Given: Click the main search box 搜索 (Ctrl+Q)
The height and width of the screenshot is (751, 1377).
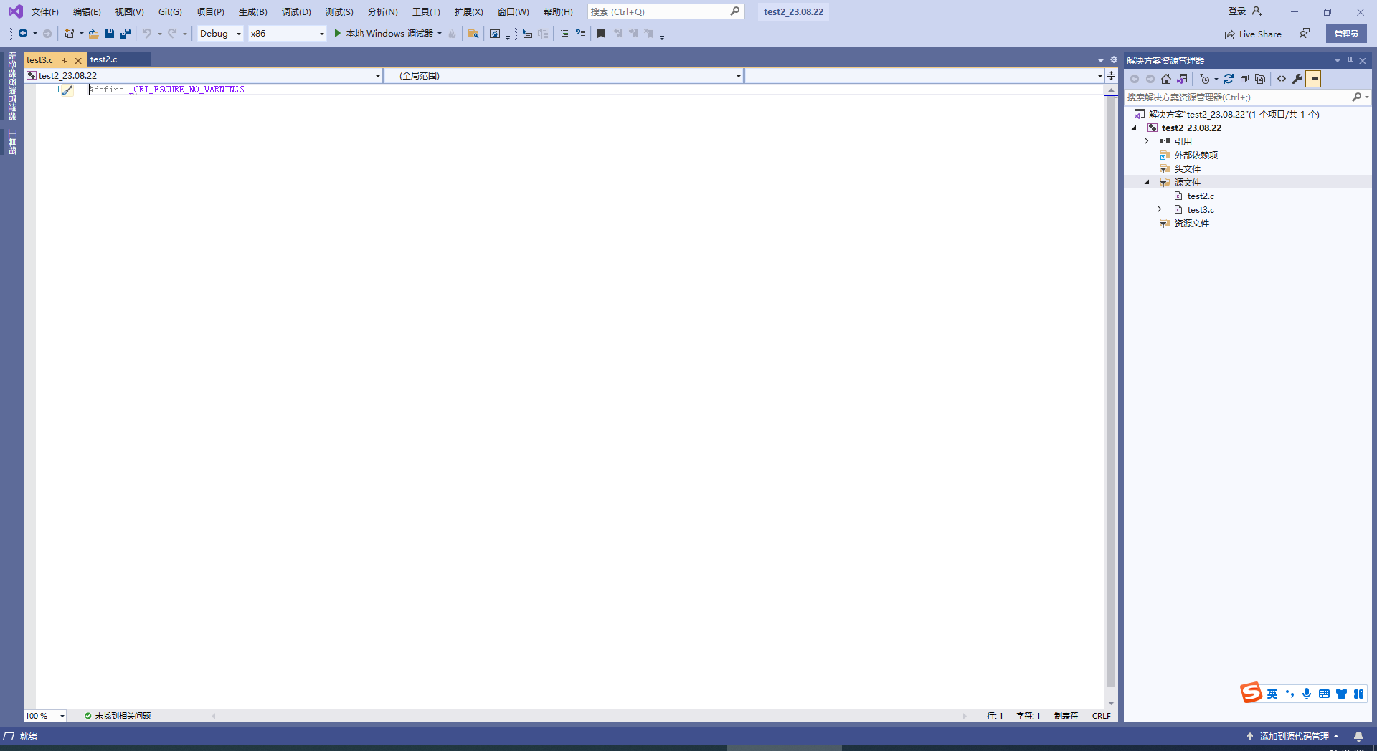Looking at the screenshot, I should (x=666, y=11).
